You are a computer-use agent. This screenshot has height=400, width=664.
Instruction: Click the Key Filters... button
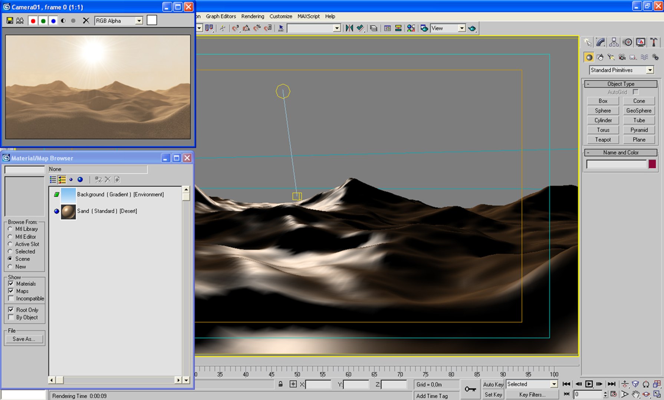click(x=532, y=395)
